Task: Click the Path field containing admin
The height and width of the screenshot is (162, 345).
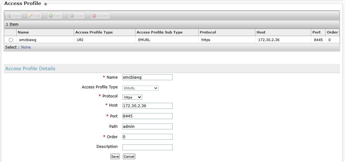Action: (147, 127)
